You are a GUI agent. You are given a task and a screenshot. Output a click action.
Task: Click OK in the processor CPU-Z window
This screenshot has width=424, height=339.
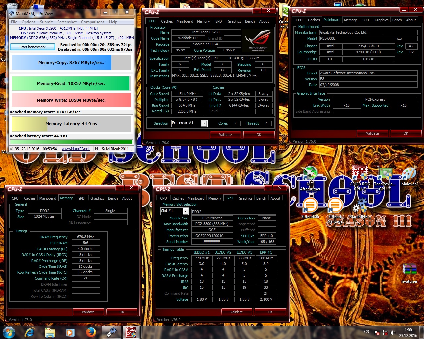[259, 135]
